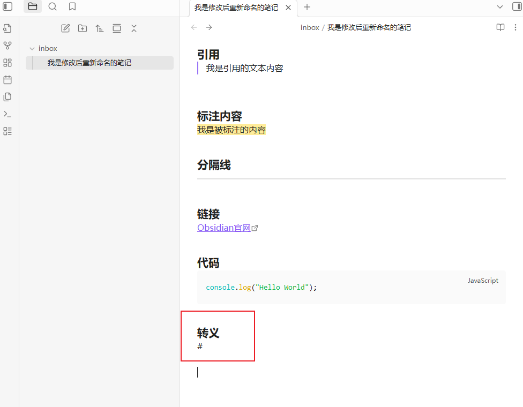Create a new folder in file explorer

(x=83, y=28)
